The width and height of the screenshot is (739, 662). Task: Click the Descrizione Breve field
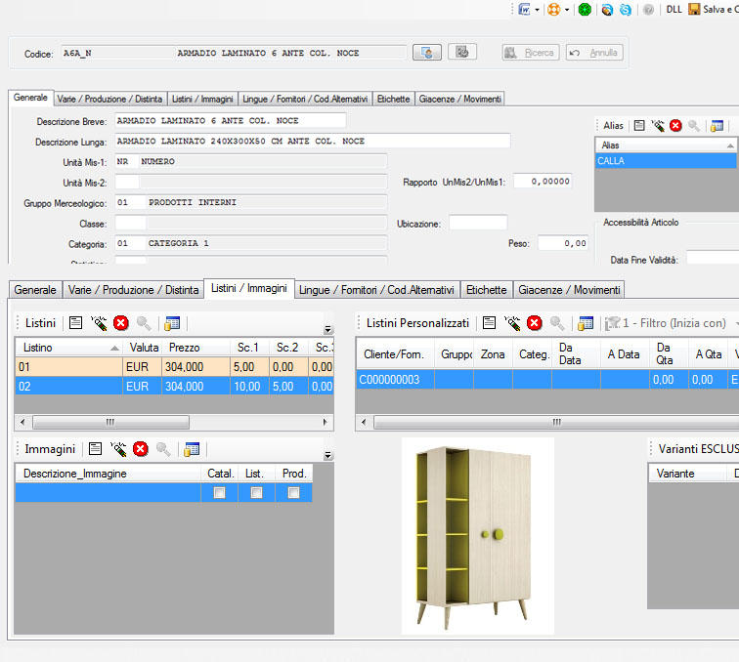click(231, 120)
